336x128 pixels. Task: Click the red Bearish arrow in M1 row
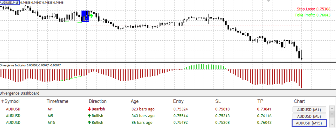[x=90, y=109]
